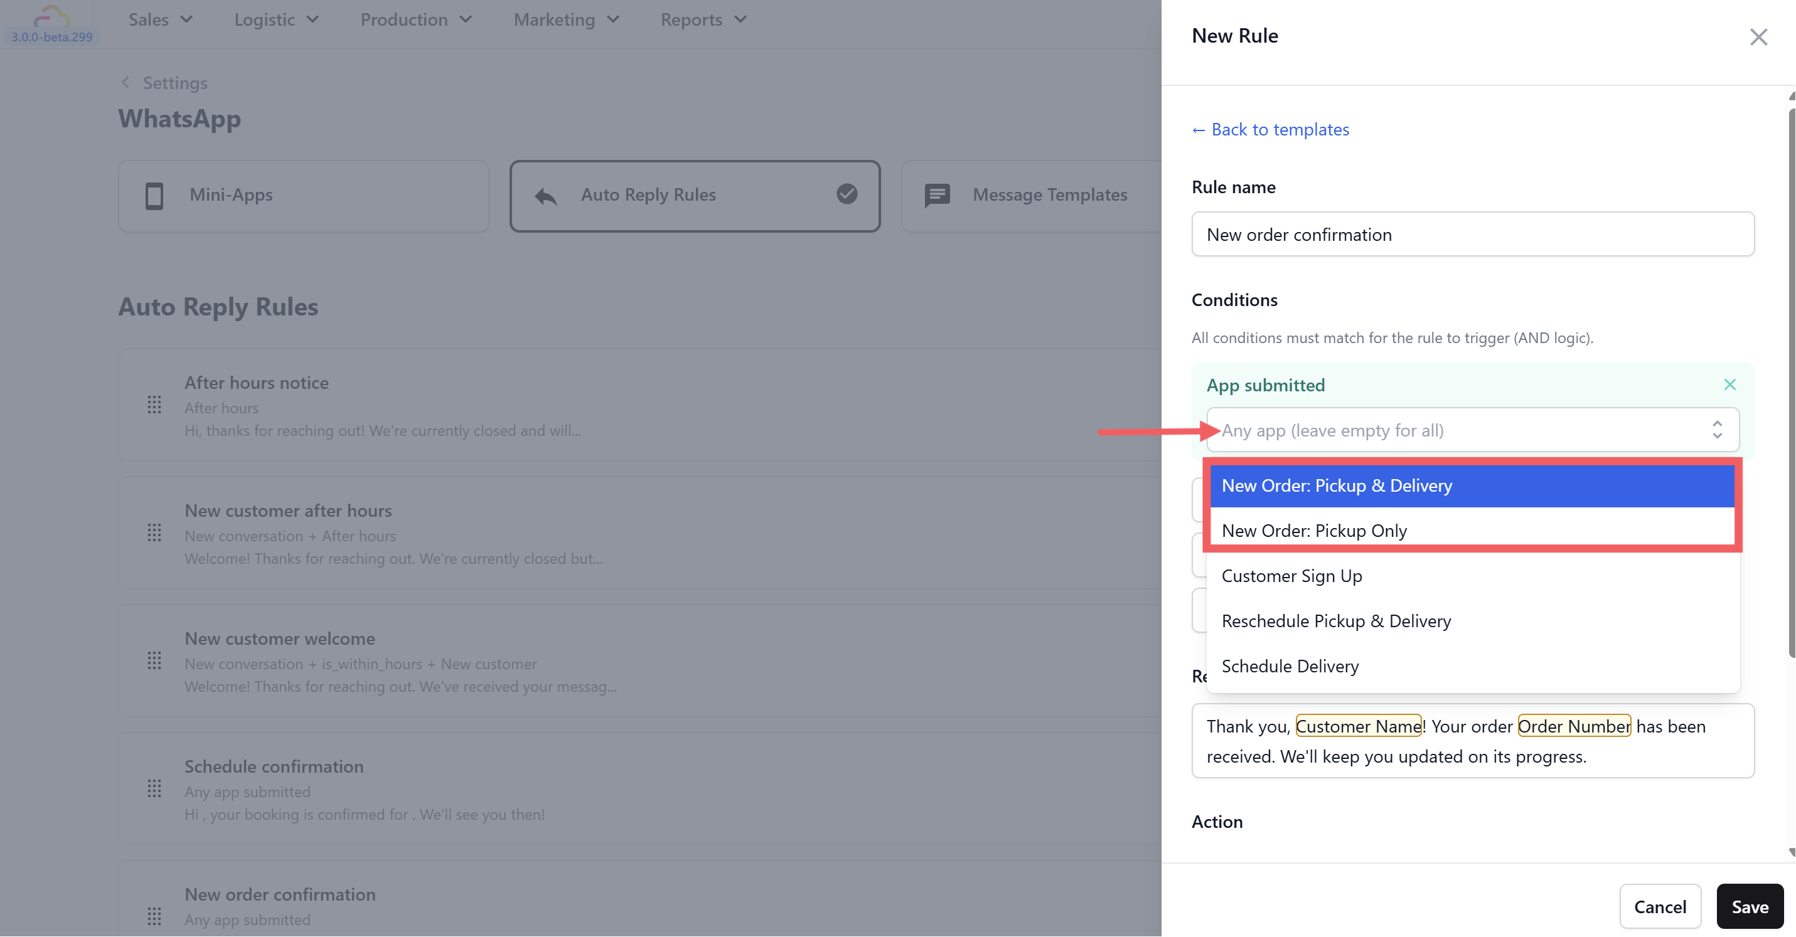Pick Reschedule Pickup & Delivery option
The width and height of the screenshot is (1796, 937).
pyautogui.click(x=1336, y=621)
